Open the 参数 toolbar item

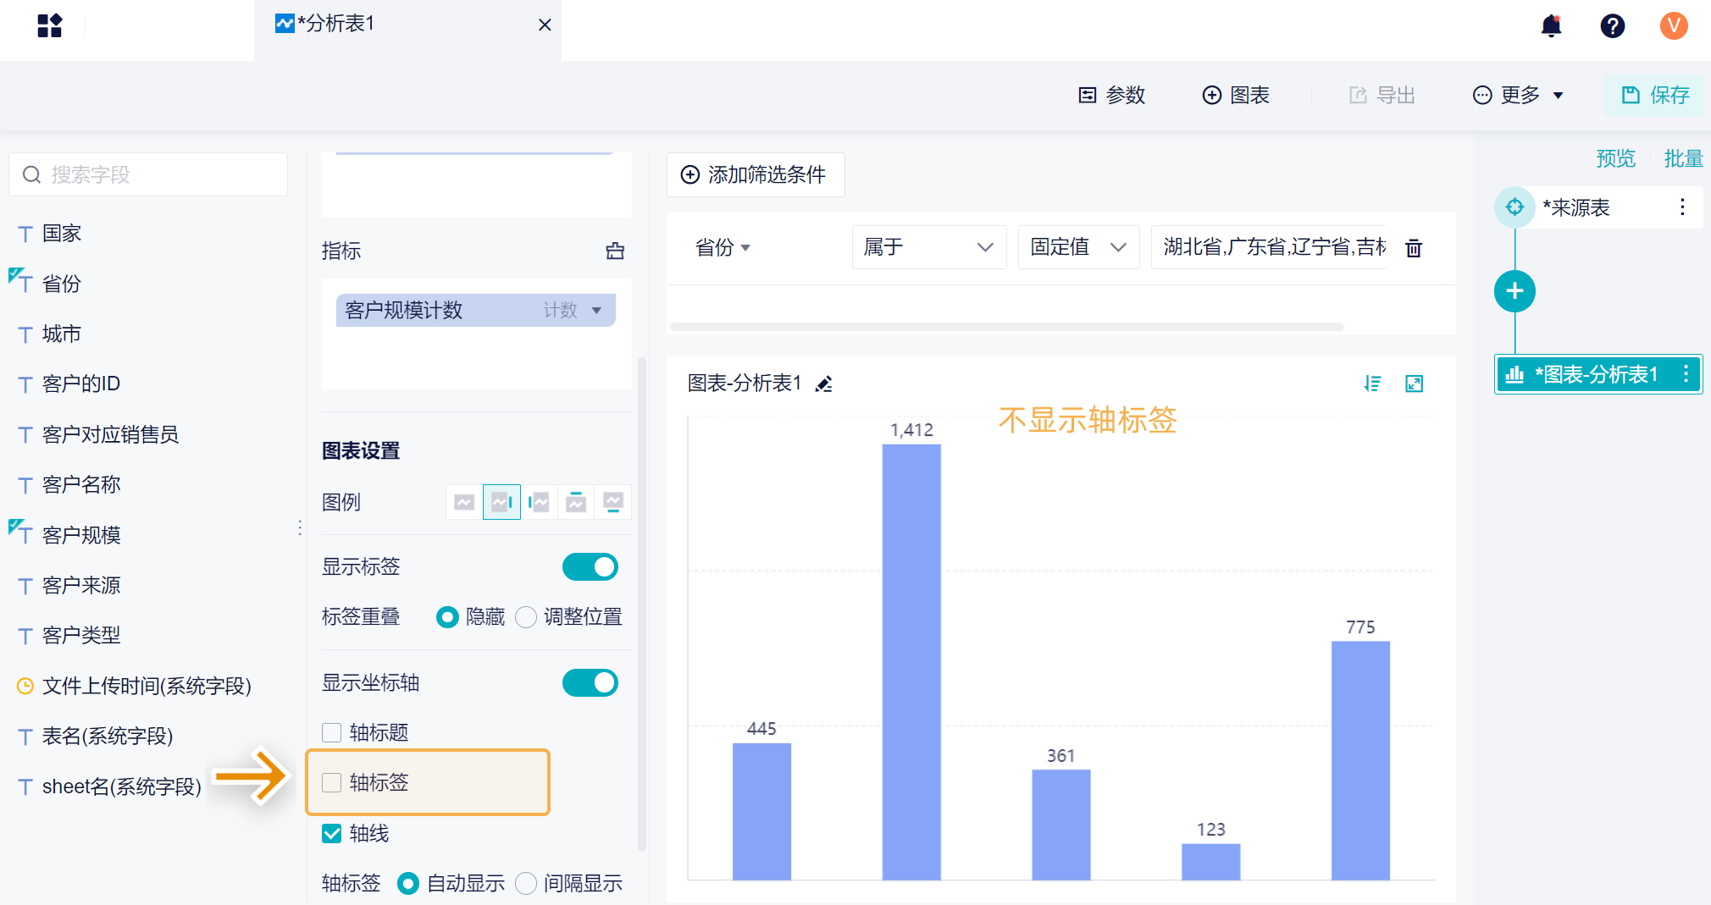click(x=1111, y=95)
